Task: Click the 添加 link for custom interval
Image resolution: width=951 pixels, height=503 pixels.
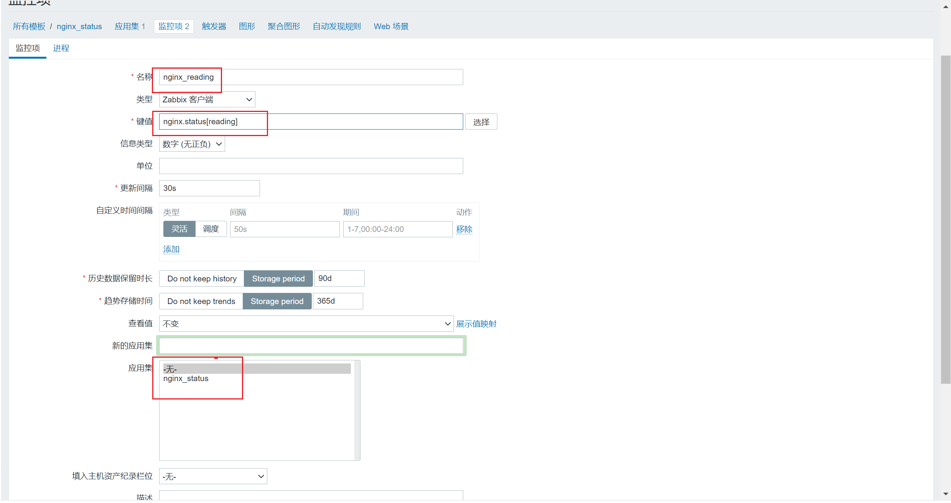Action: coord(171,250)
